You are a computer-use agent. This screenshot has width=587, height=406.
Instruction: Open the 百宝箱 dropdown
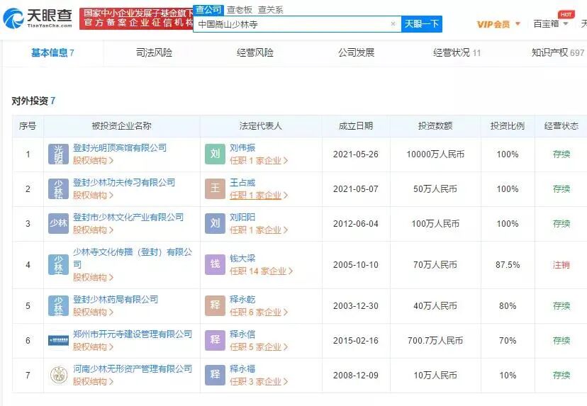coord(551,24)
